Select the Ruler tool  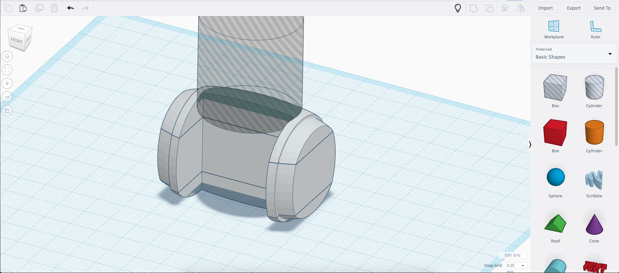coord(595,30)
